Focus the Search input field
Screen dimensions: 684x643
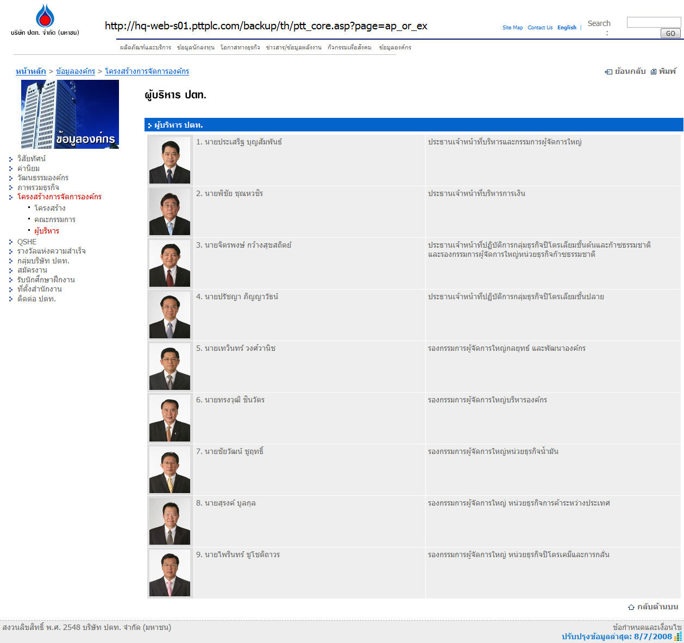(654, 22)
